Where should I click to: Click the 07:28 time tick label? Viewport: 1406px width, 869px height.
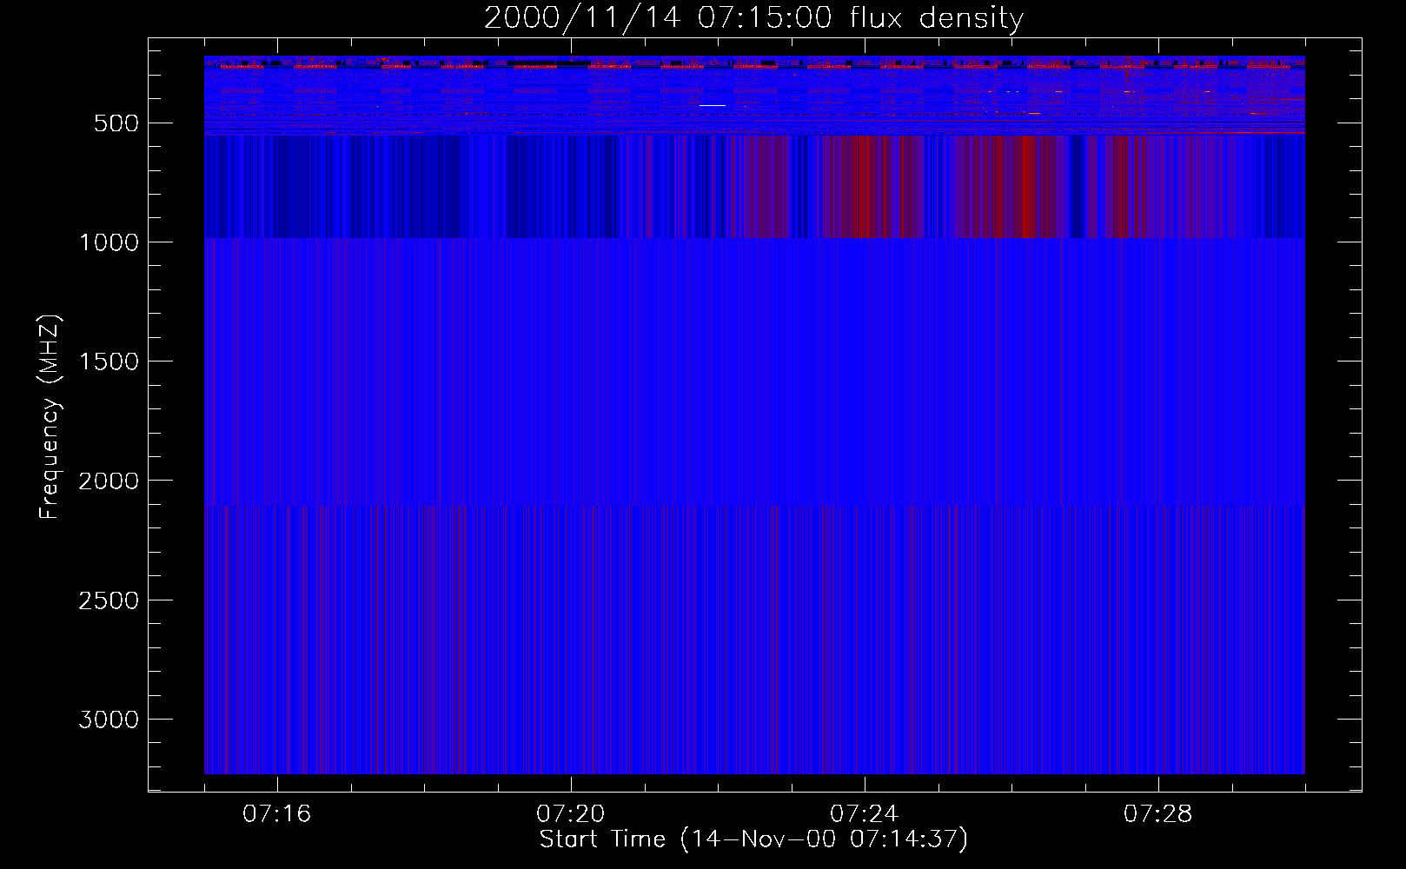[1157, 814]
